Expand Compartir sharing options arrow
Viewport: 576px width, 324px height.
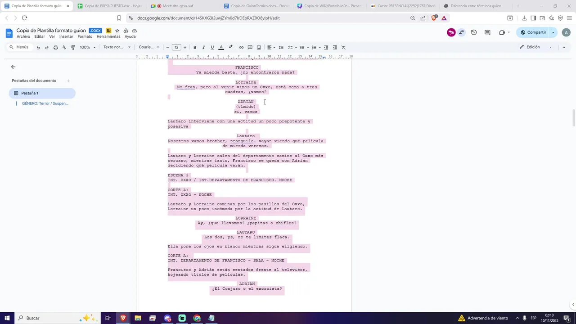coord(553,32)
